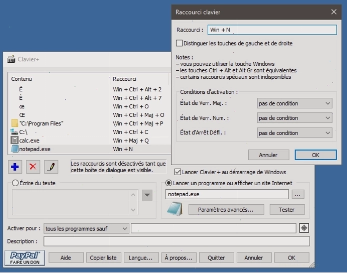The image size is (347, 273).
Task: Click the notepad program icon below the path field
Action: [175, 209]
